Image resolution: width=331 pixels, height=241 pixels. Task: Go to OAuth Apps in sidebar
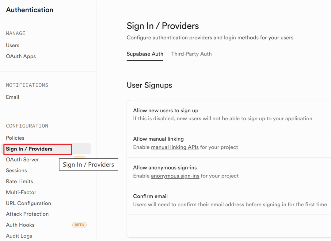pos(21,56)
